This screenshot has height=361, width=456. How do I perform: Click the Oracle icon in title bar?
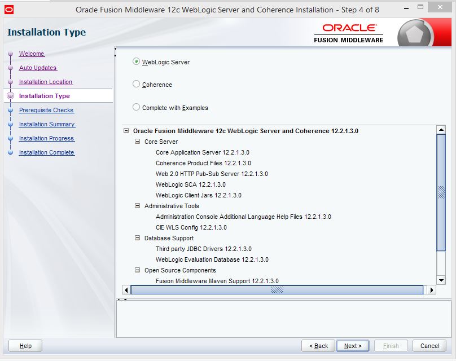[x=8, y=10]
